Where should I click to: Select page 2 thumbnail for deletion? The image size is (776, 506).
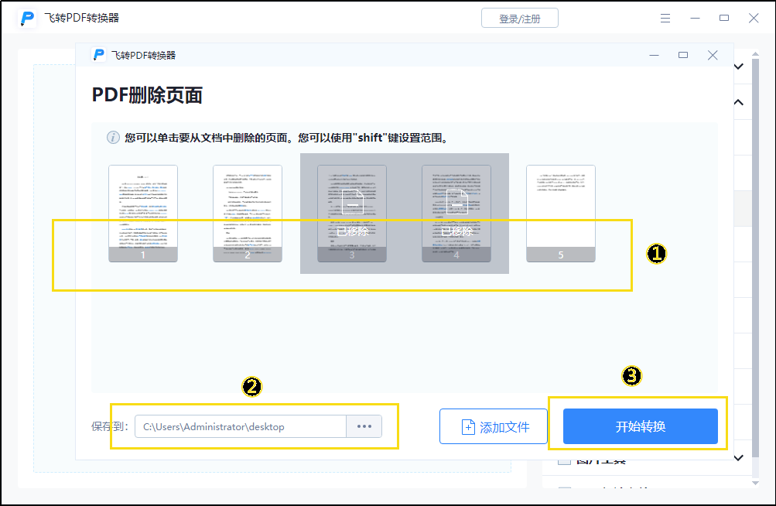248,214
